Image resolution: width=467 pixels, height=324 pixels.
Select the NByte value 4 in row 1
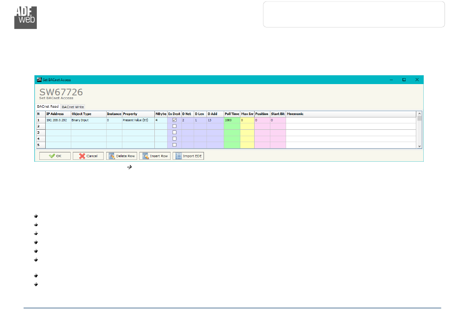click(161, 120)
